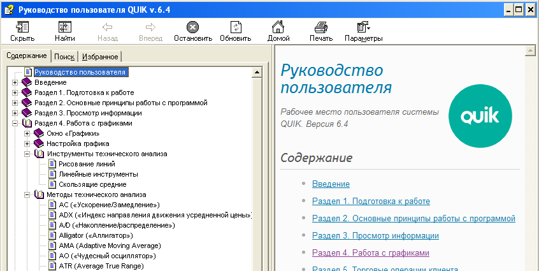
Task: Maximize the help window
Action: (x=519, y=10)
